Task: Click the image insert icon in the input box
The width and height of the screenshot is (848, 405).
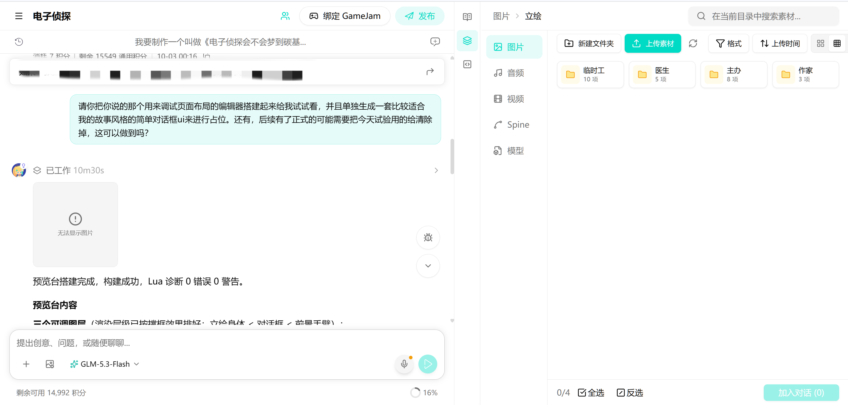Action: [x=50, y=364]
